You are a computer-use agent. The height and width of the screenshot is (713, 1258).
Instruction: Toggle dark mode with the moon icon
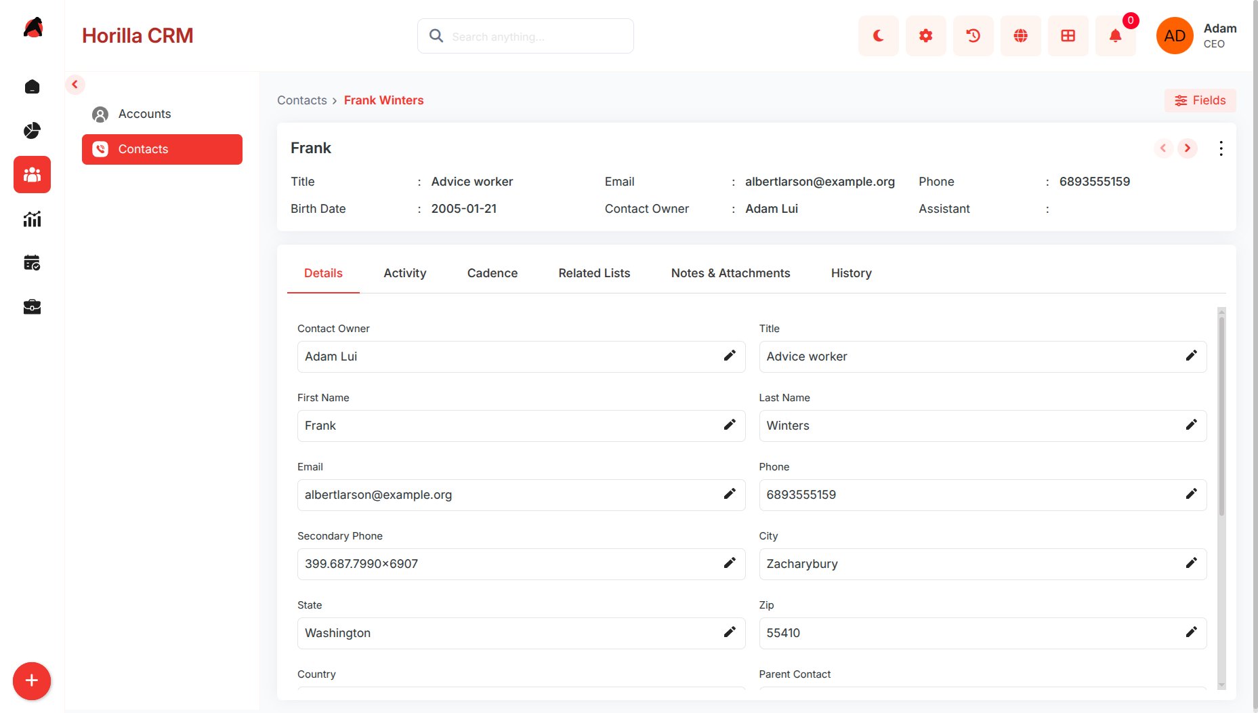tap(879, 36)
